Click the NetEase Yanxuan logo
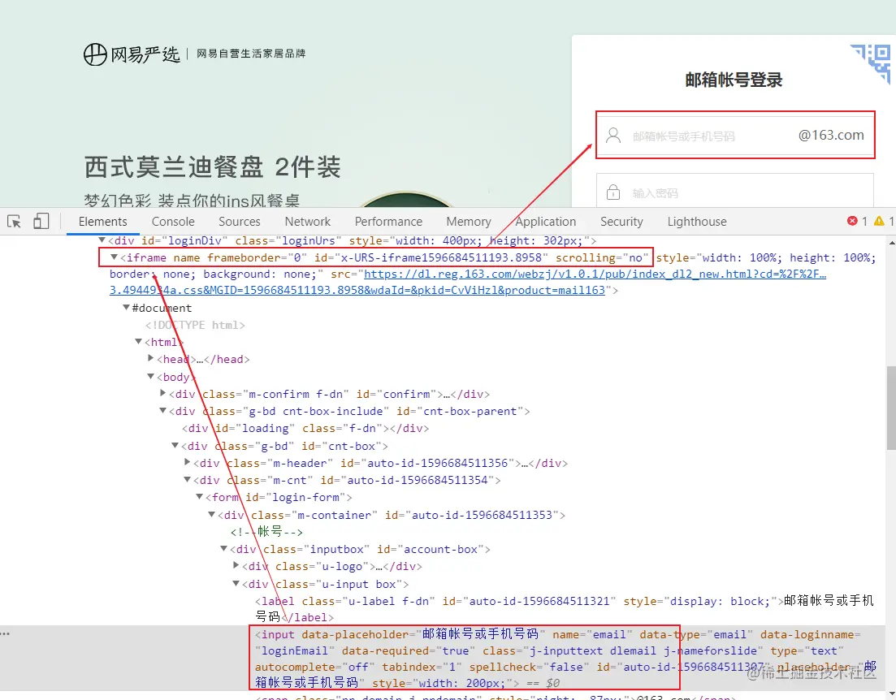 (x=132, y=54)
